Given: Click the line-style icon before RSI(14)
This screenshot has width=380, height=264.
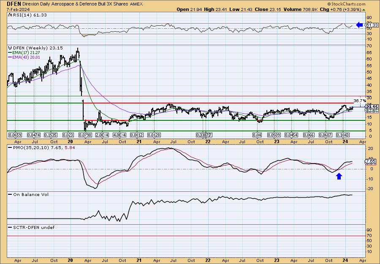Looking at the screenshot, I should 10,15.
